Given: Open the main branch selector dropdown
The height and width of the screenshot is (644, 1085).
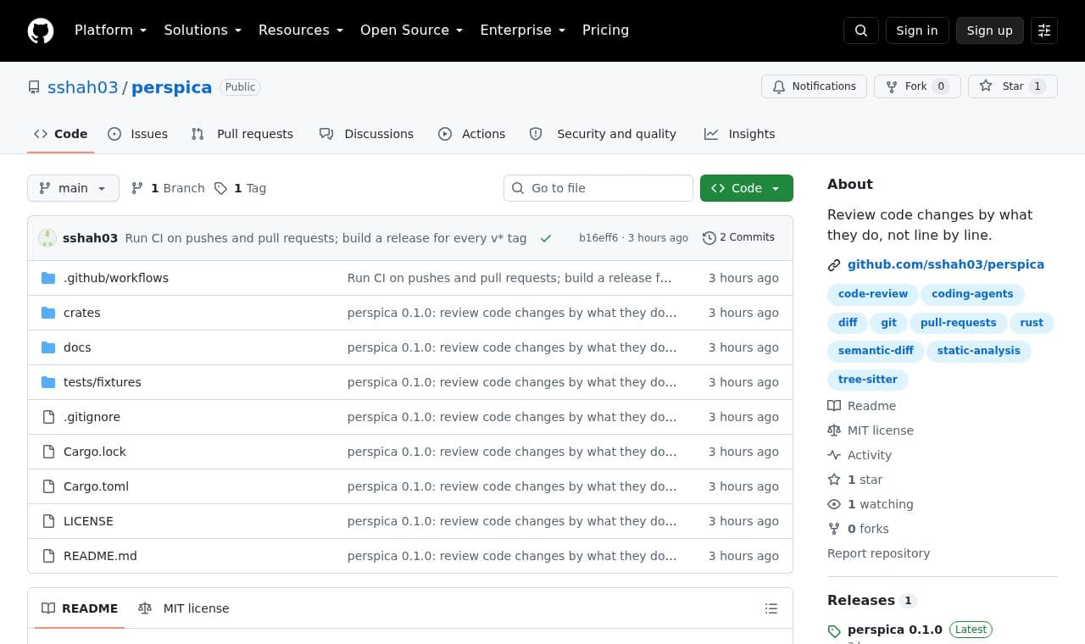Looking at the screenshot, I should pos(73,188).
